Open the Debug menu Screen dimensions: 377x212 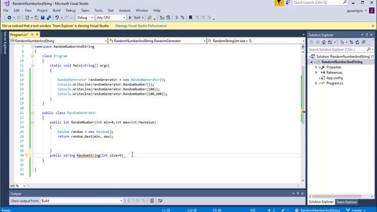click(71, 11)
